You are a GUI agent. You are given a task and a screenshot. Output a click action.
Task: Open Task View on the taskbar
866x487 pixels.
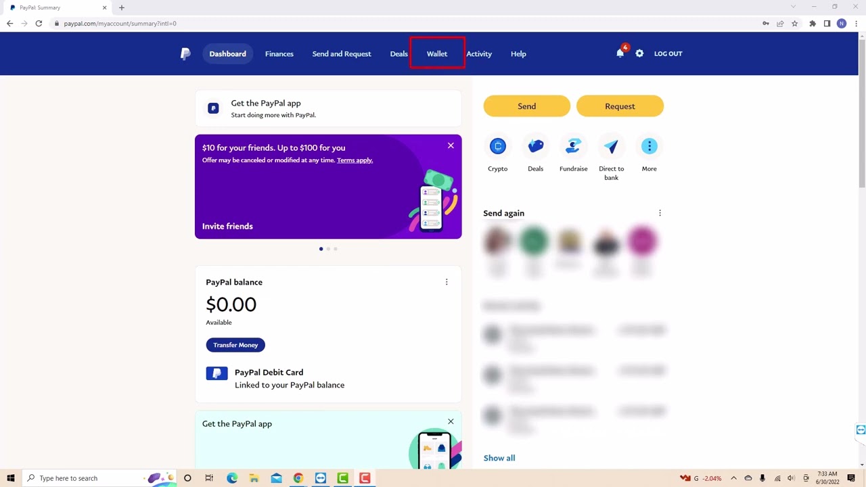[209, 478]
